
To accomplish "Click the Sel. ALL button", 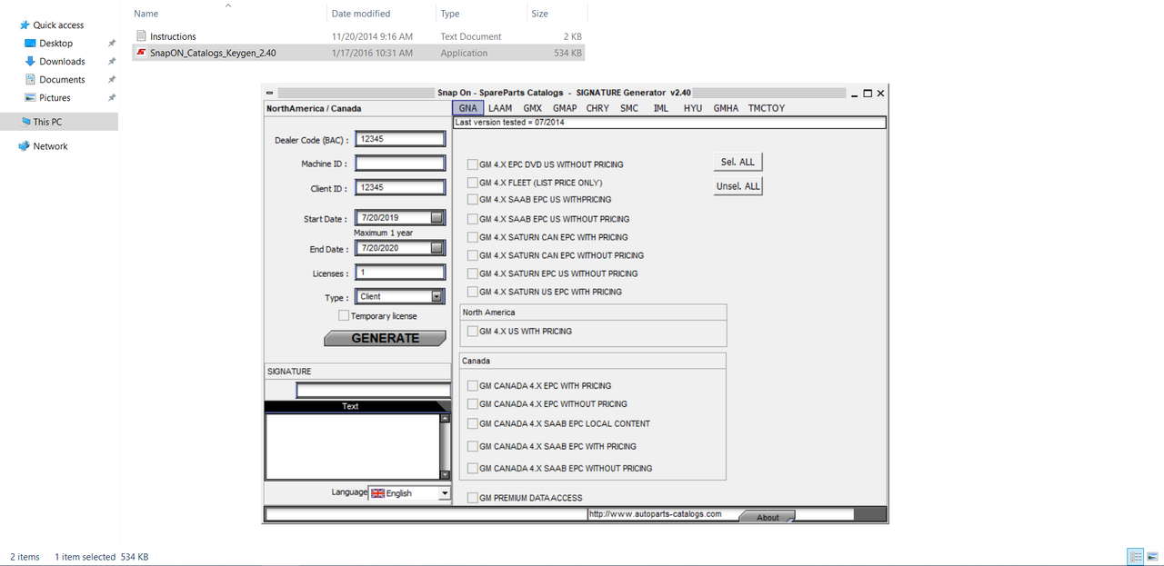I will click(738, 162).
